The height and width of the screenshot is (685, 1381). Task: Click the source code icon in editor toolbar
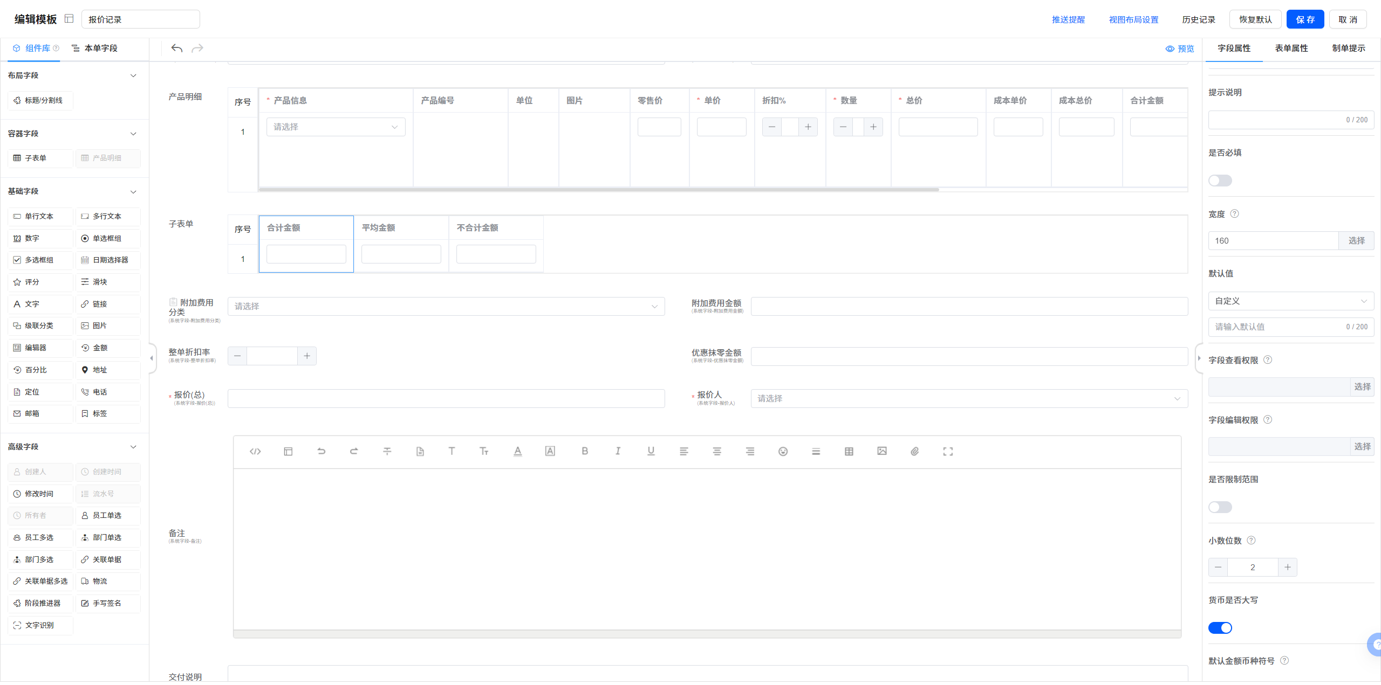(x=255, y=451)
